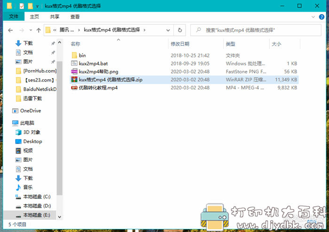Expand the ribbon with the chevron
329x232 pixels.
[313, 17]
